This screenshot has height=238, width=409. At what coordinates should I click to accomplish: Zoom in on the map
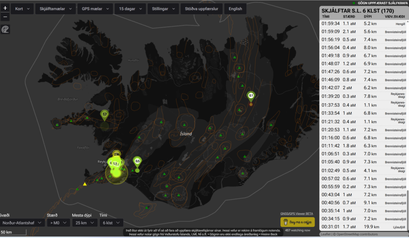[5, 8]
